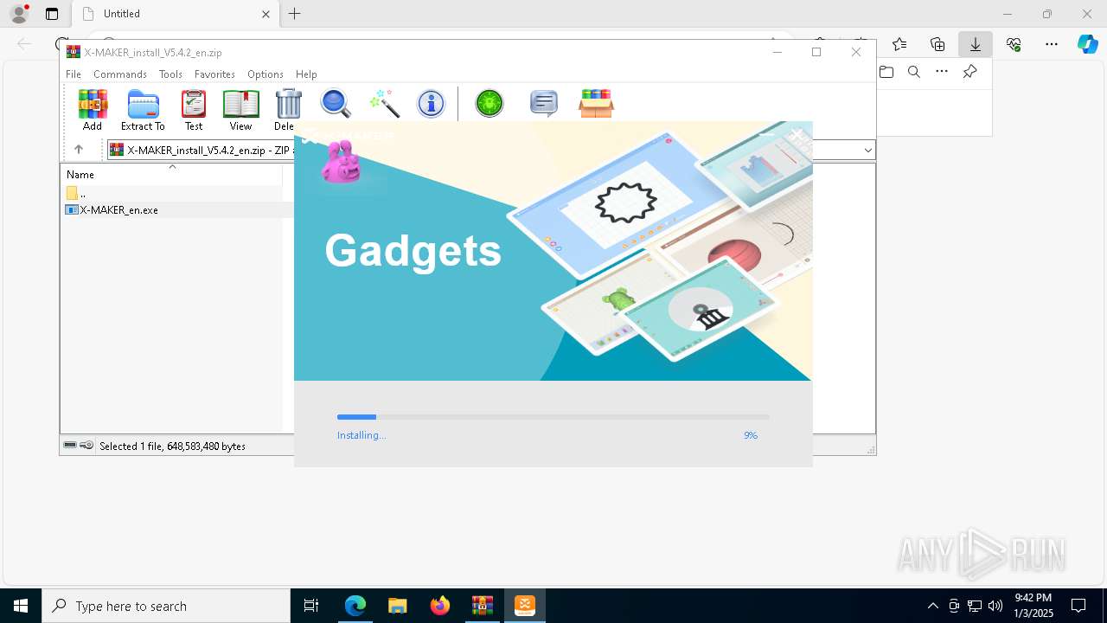
Task: Click the installation progress bar
Action: pyautogui.click(x=553, y=417)
